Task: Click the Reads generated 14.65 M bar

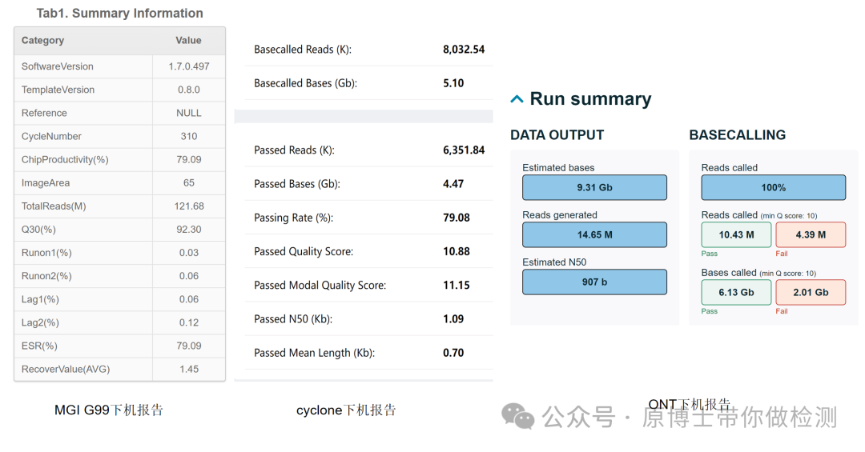Action: click(x=594, y=234)
